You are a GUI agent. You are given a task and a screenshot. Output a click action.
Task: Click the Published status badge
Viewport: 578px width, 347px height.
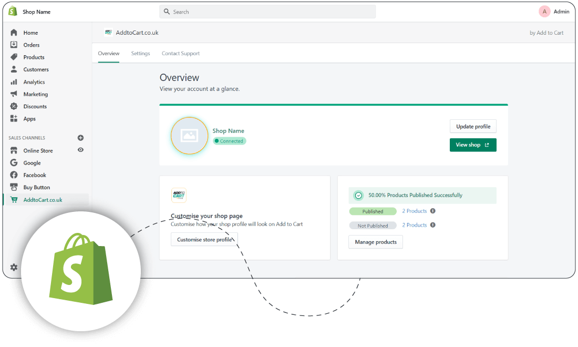(x=373, y=212)
